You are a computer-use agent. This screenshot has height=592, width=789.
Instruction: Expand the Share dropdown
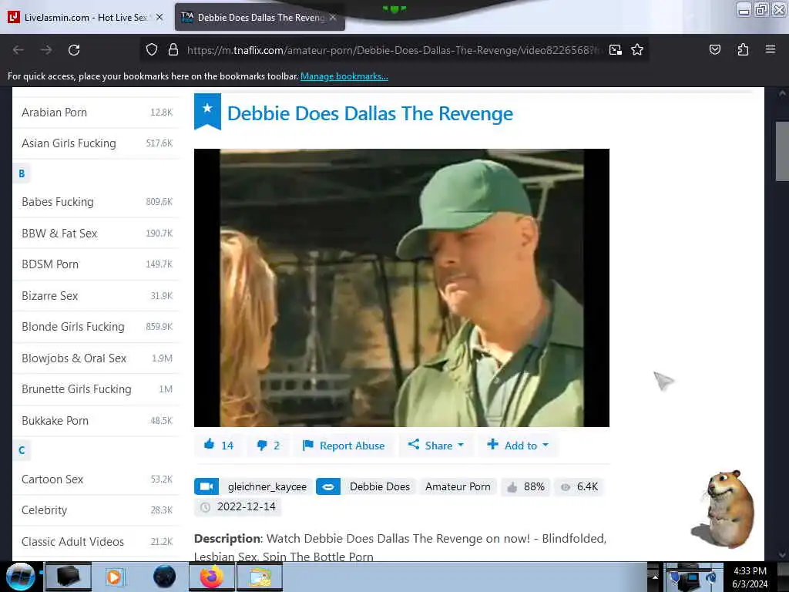pyautogui.click(x=436, y=445)
